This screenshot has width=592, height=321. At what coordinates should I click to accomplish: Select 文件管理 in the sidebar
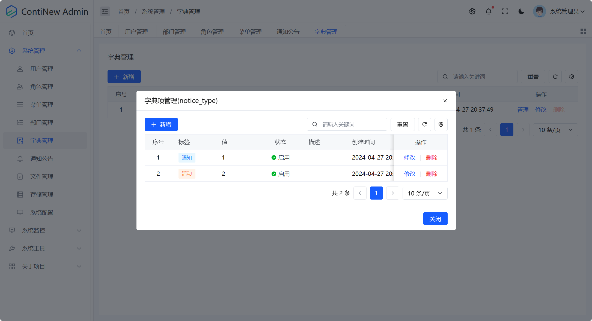(x=41, y=176)
